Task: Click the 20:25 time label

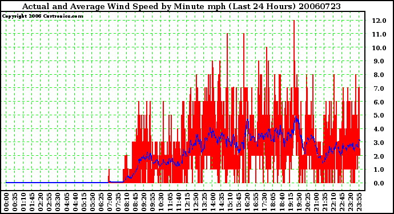Action: tap(307, 202)
